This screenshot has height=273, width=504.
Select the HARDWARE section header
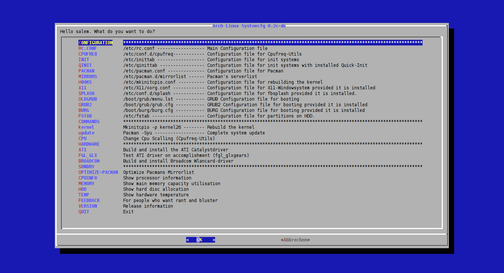89,144
